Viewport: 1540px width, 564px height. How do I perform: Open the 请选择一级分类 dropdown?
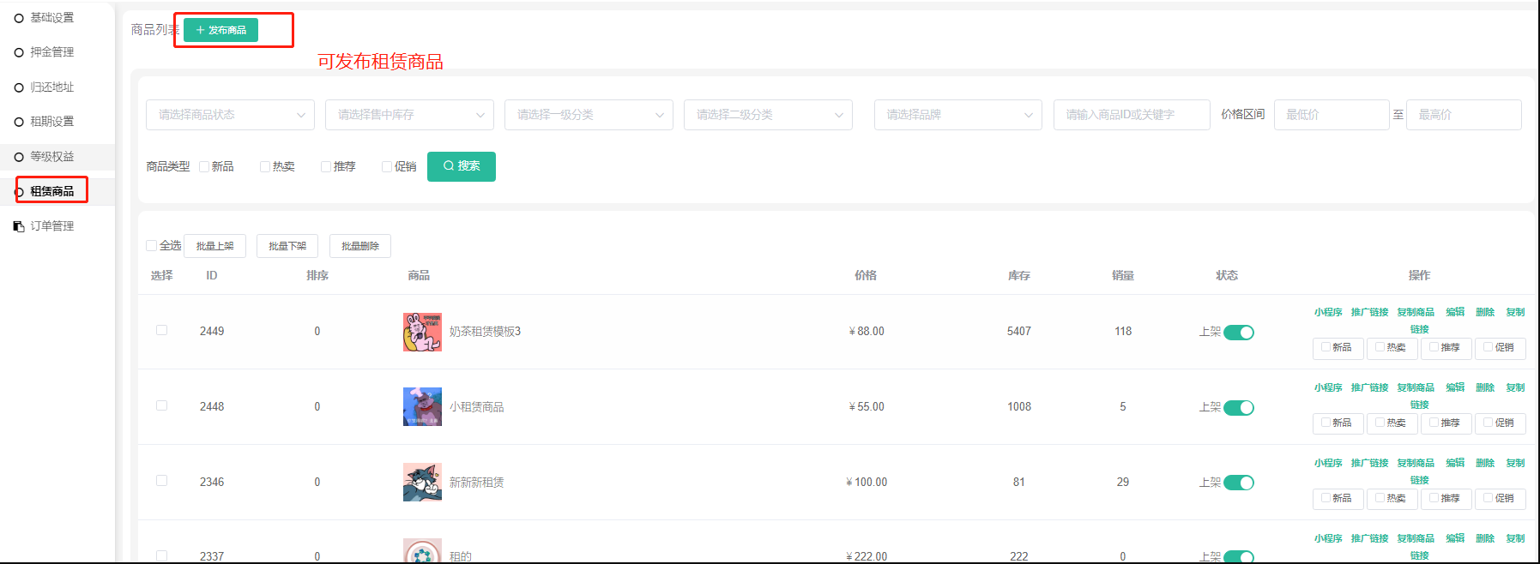589,115
